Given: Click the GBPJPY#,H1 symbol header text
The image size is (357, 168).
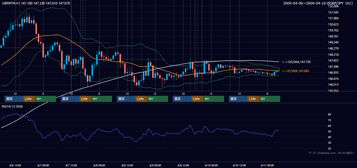Looking at the screenshot, I should tap(36, 3).
